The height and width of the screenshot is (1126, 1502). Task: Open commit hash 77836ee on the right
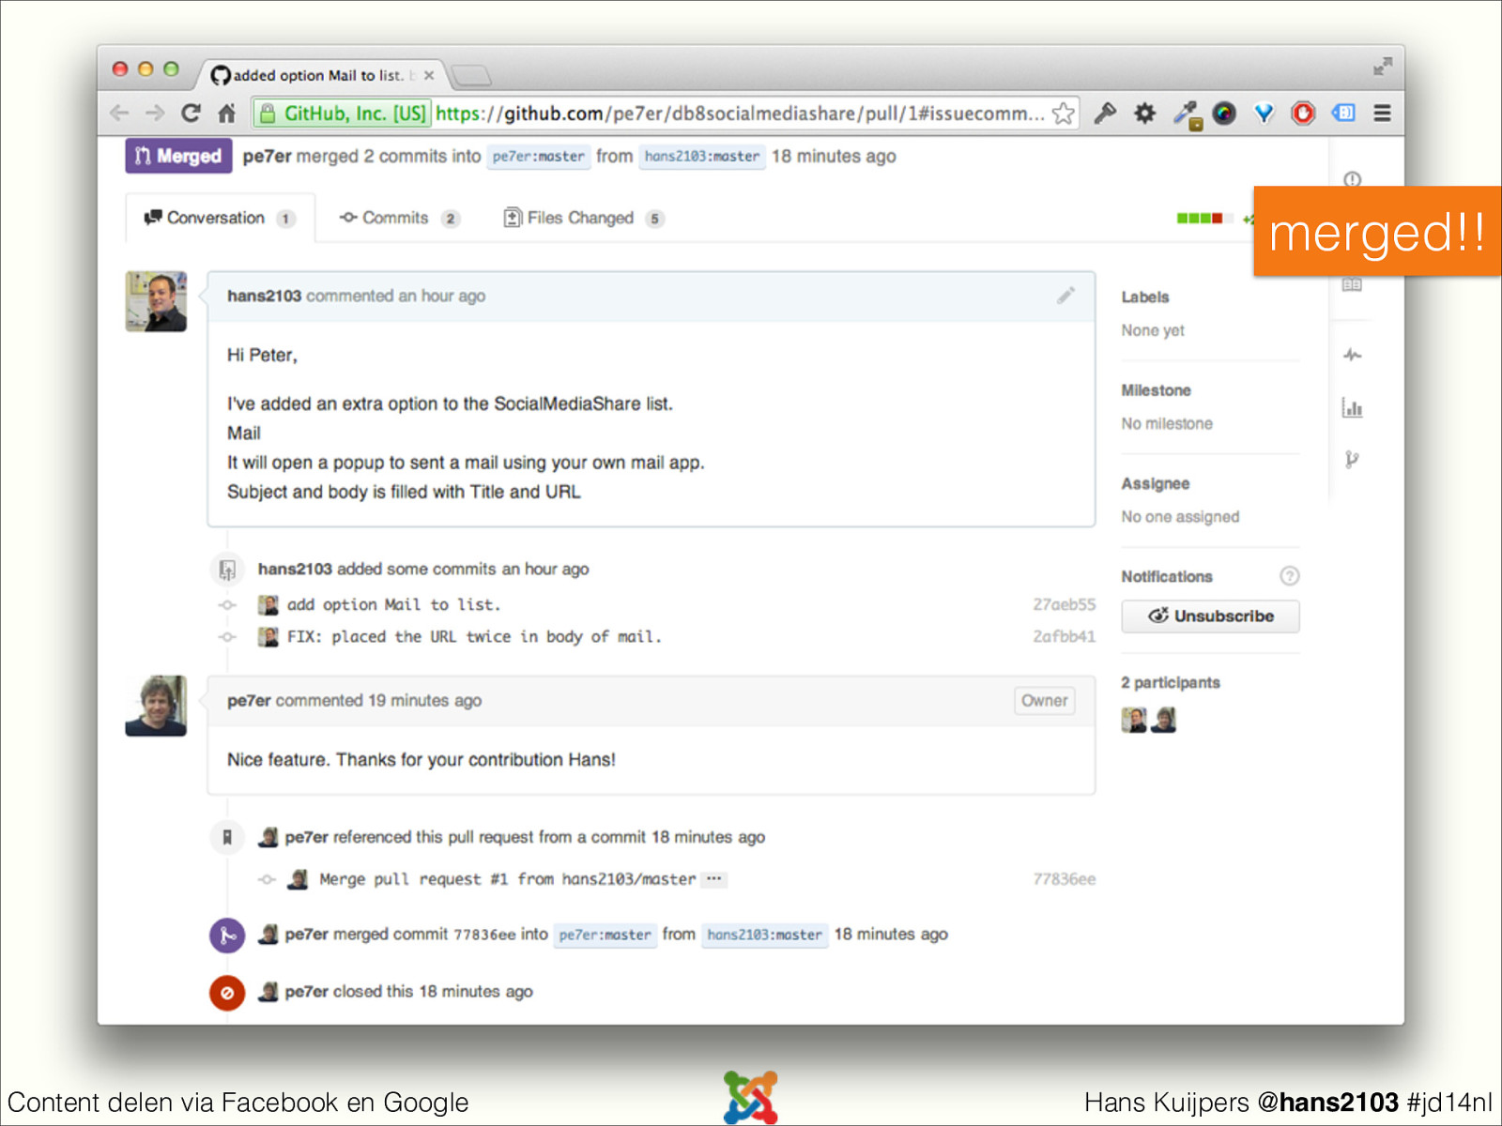click(1064, 879)
